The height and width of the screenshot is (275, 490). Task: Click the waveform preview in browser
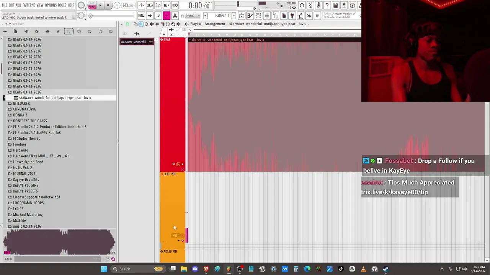coord(59,242)
